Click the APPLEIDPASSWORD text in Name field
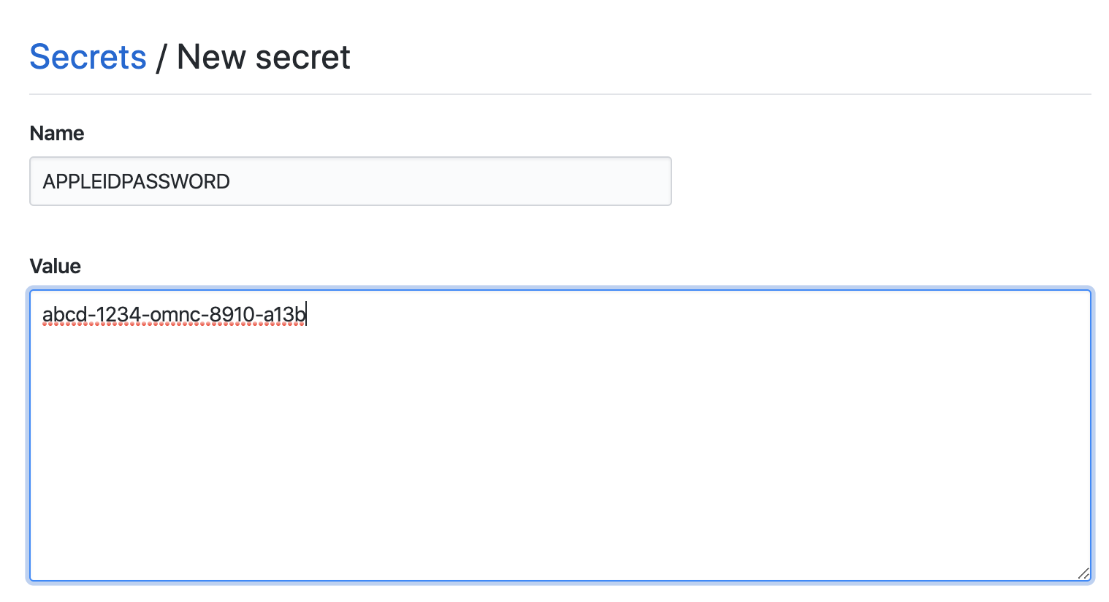Screen dimensions: 1109x602 (x=136, y=181)
